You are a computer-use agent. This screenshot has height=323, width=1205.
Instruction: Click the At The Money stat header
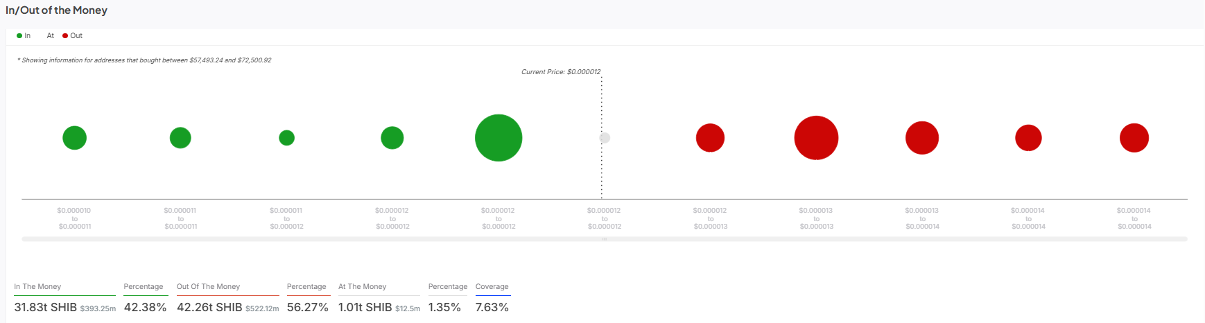click(x=362, y=287)
